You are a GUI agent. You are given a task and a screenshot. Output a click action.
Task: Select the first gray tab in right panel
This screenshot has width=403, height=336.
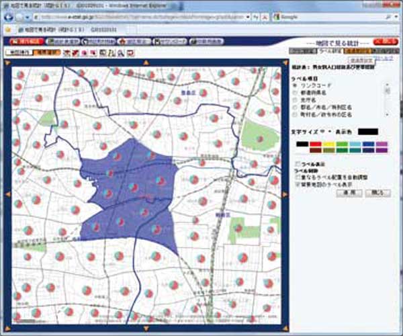click(303, 51)
